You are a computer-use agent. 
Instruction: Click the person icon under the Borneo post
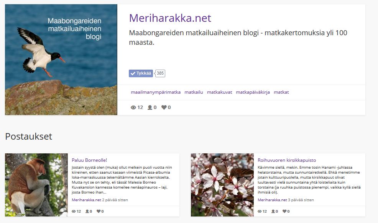(x=87, y=210)
